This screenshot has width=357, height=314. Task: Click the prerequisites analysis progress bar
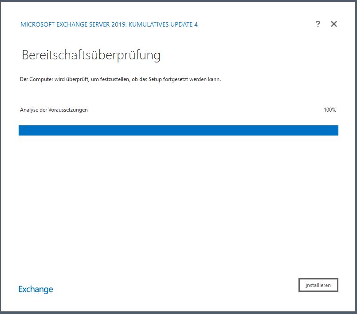click(178, 130)
